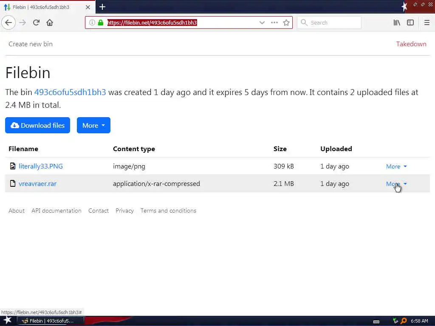Open the address bar history dropdown
435x326 pixels.
coord(262,23)
